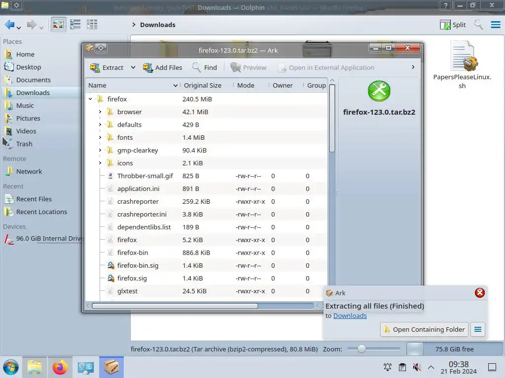Close the Ark notification popup
This screenshot has height=378, width=505.
479,293
